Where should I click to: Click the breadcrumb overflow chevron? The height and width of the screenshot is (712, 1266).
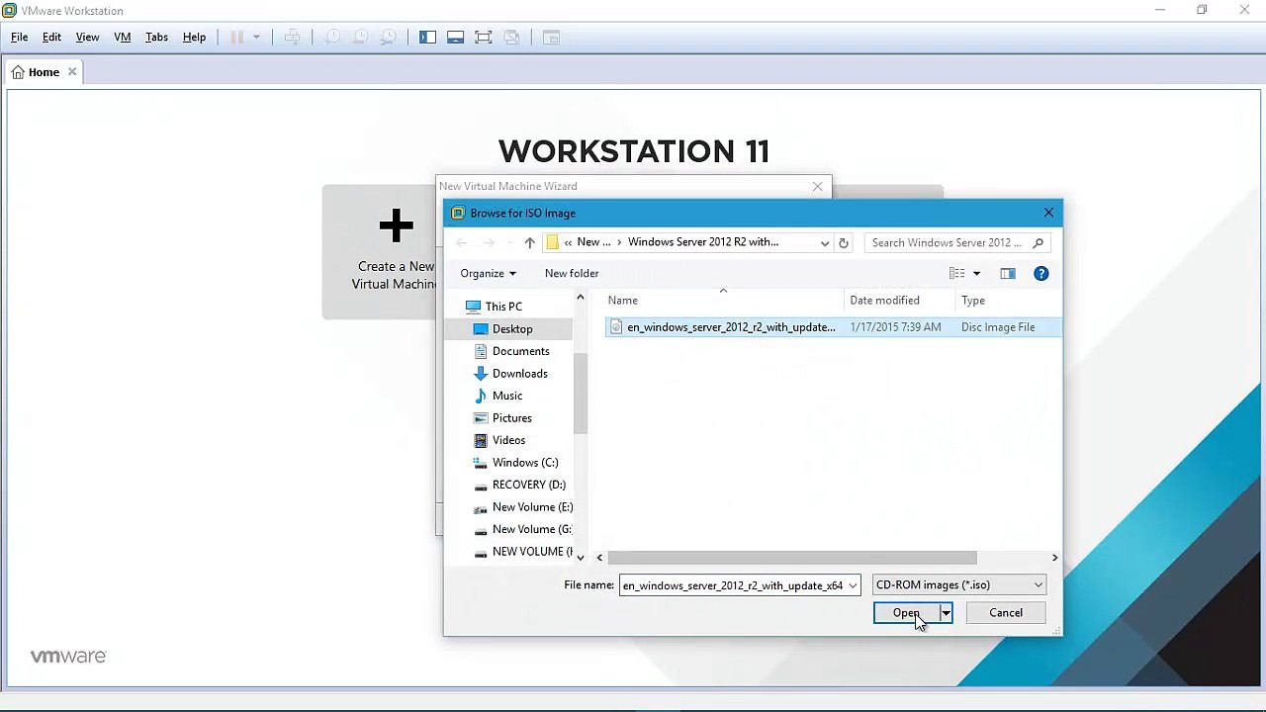pyautogui.click(x=568, y=242)
